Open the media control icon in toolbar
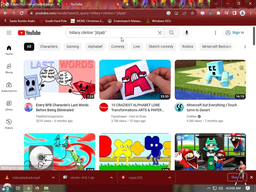Image resolution: width=256 pixels, height=192 pixels. (226, 13)
